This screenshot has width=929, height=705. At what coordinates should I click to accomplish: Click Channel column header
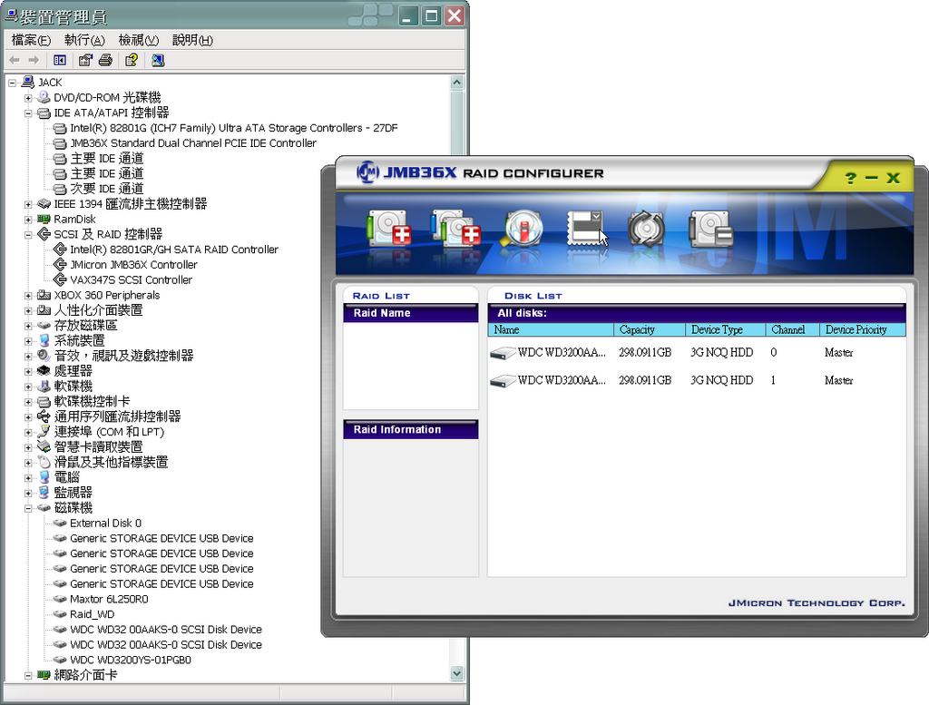tap(792, 330)
